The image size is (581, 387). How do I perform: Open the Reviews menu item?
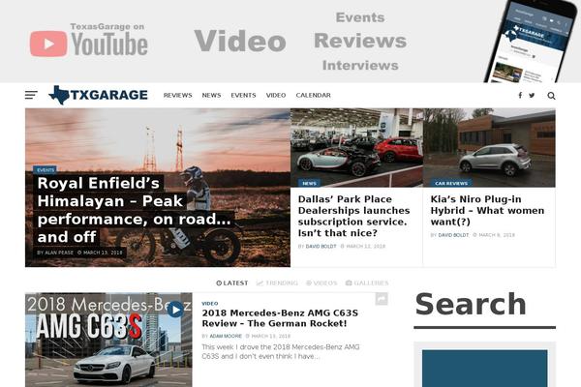tap(178, 95)
